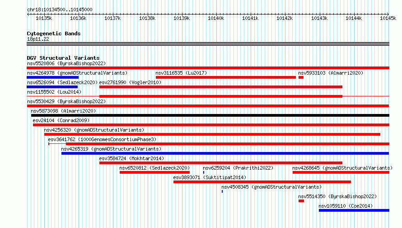Viewport: 402px width, 228px height.
Task: Click the nsv5520806 (ByrskaBishop2022) variant label
Action: tap(66, 63)
